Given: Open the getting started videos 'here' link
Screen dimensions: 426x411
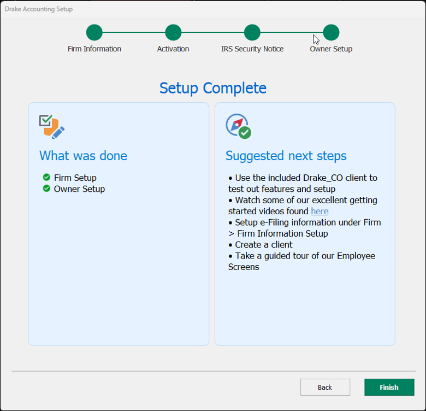Looking at the screenshot, I should 319,211.
